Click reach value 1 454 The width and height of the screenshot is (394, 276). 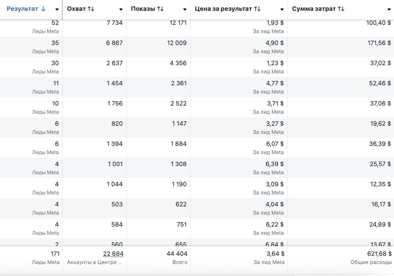[x=115, y=83]
